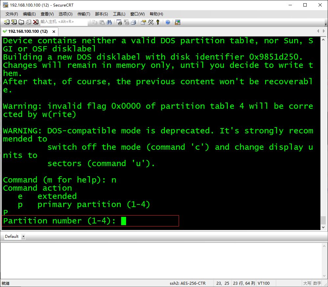Screen dimensions: 328x287
Task: Maximize the SecureCRT window
Action: 305,5
